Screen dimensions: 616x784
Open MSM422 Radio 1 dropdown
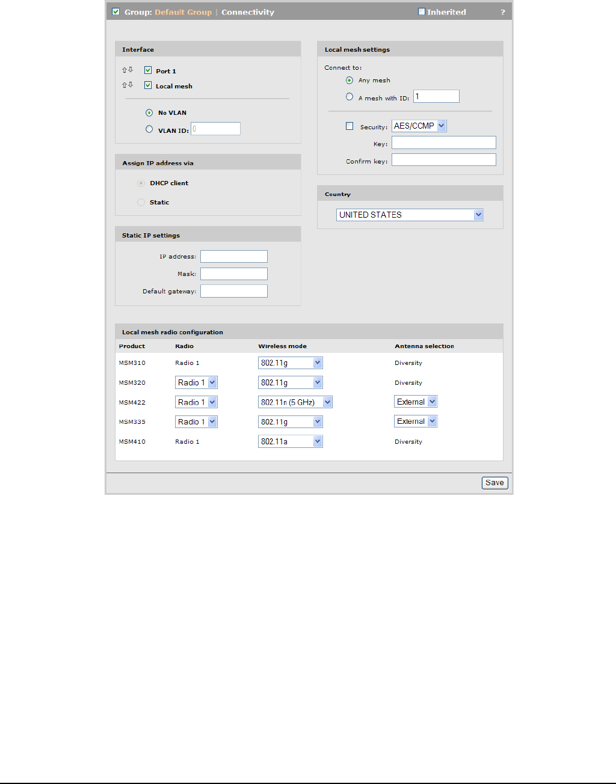[197, 402]
